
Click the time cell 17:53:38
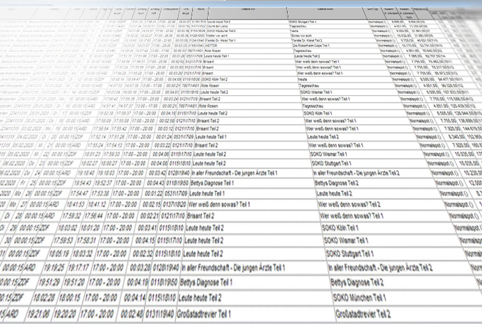click(x=99, y=194)
